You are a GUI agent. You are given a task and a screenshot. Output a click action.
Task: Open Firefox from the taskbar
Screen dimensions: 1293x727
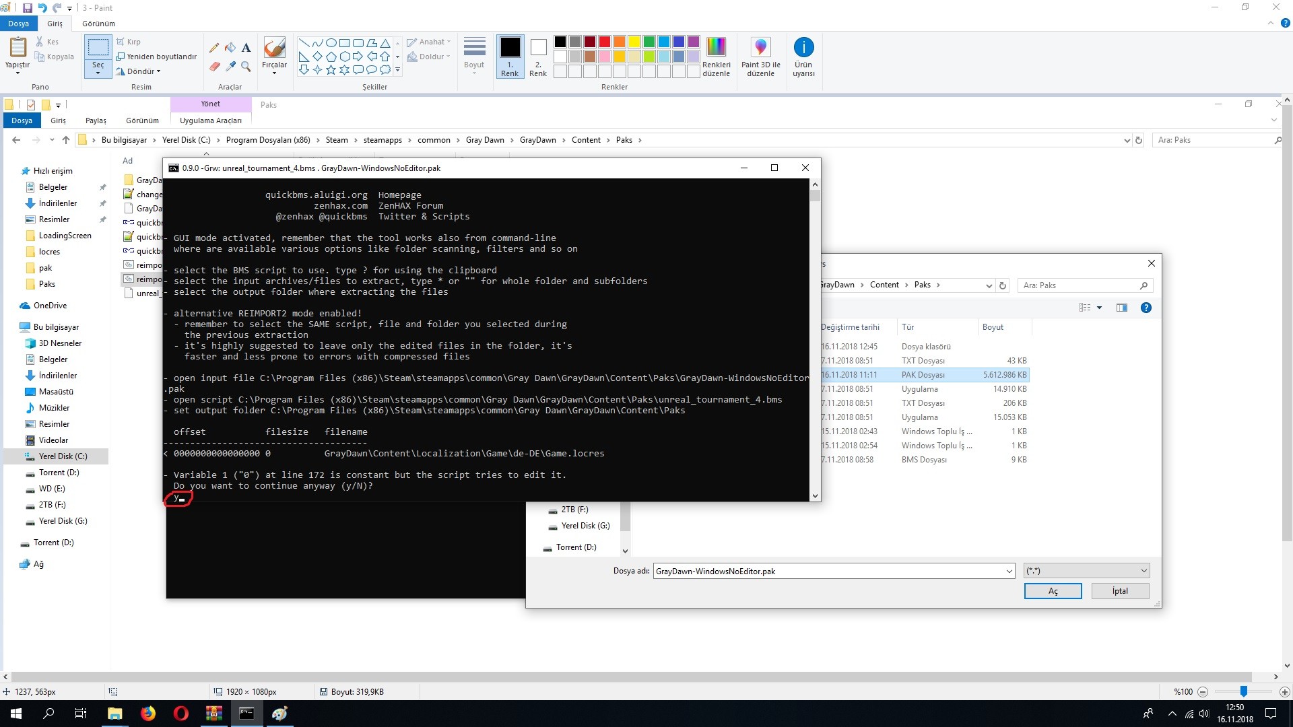pyautogui.click(x=148, y=714)
